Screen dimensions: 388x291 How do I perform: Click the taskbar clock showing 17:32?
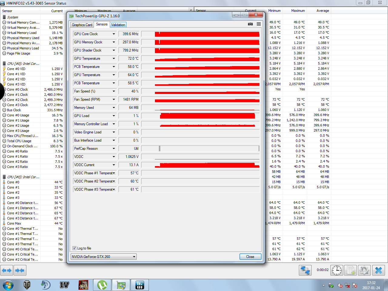click(371, 285)
